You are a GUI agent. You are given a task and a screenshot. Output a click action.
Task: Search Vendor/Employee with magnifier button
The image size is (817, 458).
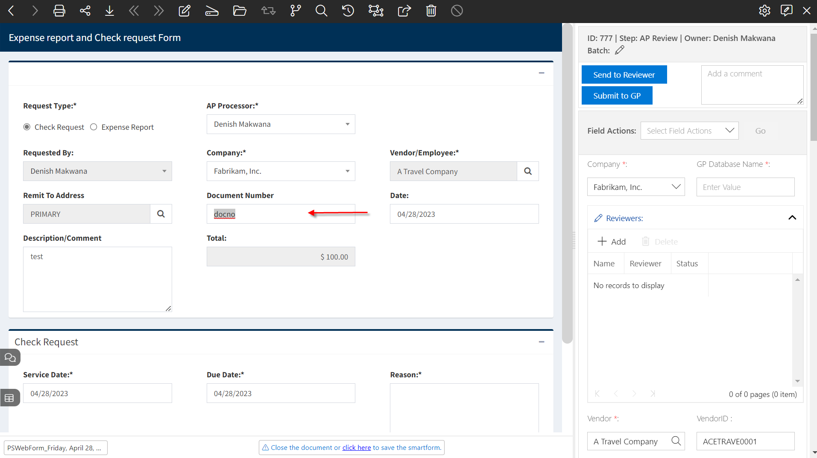point(528,171)
